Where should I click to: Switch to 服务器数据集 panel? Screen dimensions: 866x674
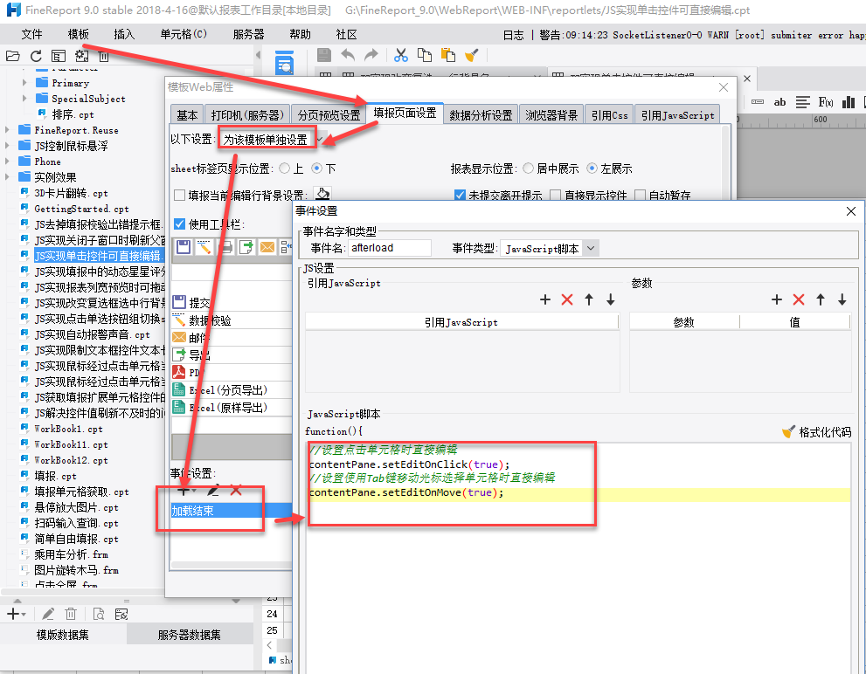point(190,635)
